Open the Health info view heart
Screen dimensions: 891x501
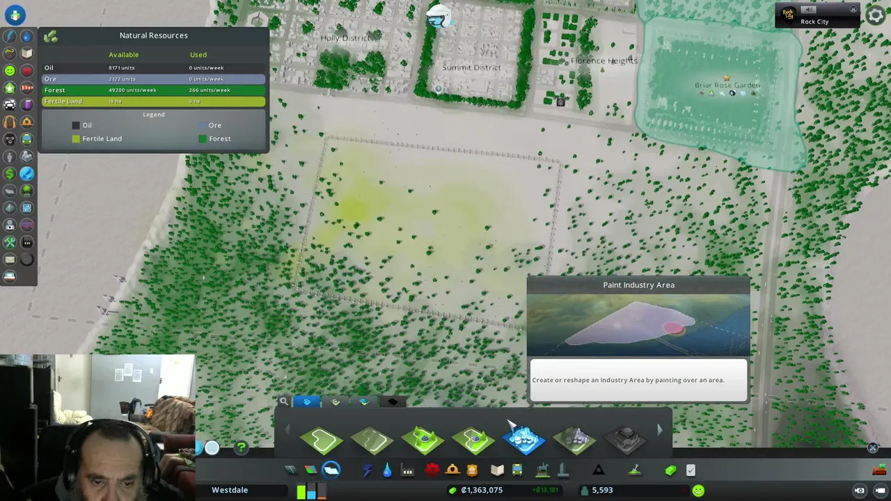pos(26,71)
